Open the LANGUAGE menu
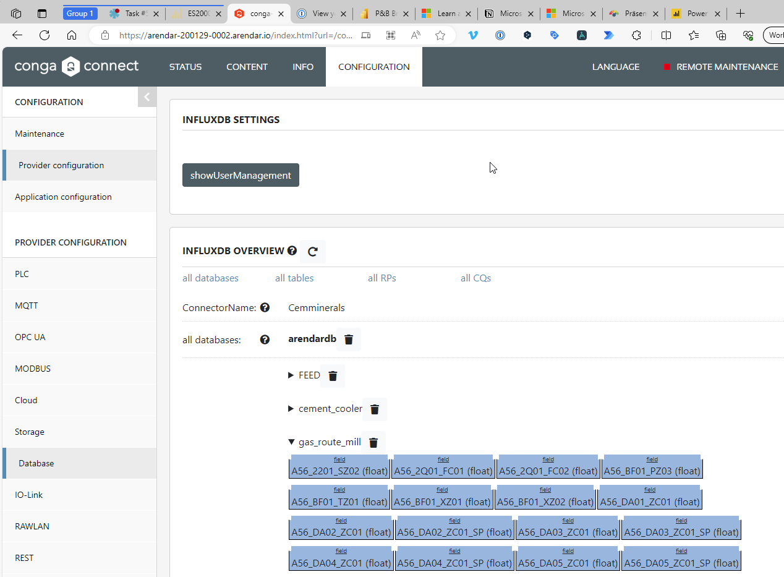The image size is (784, 577). [x=616, y=67]
